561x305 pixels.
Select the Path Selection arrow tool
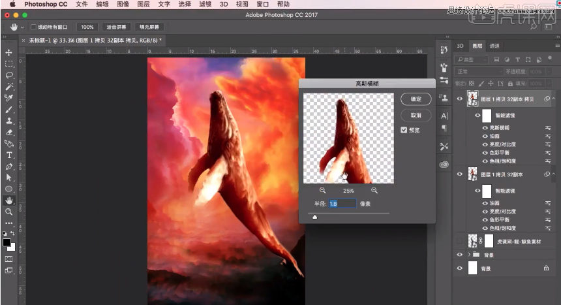click(x=9, y=178)
